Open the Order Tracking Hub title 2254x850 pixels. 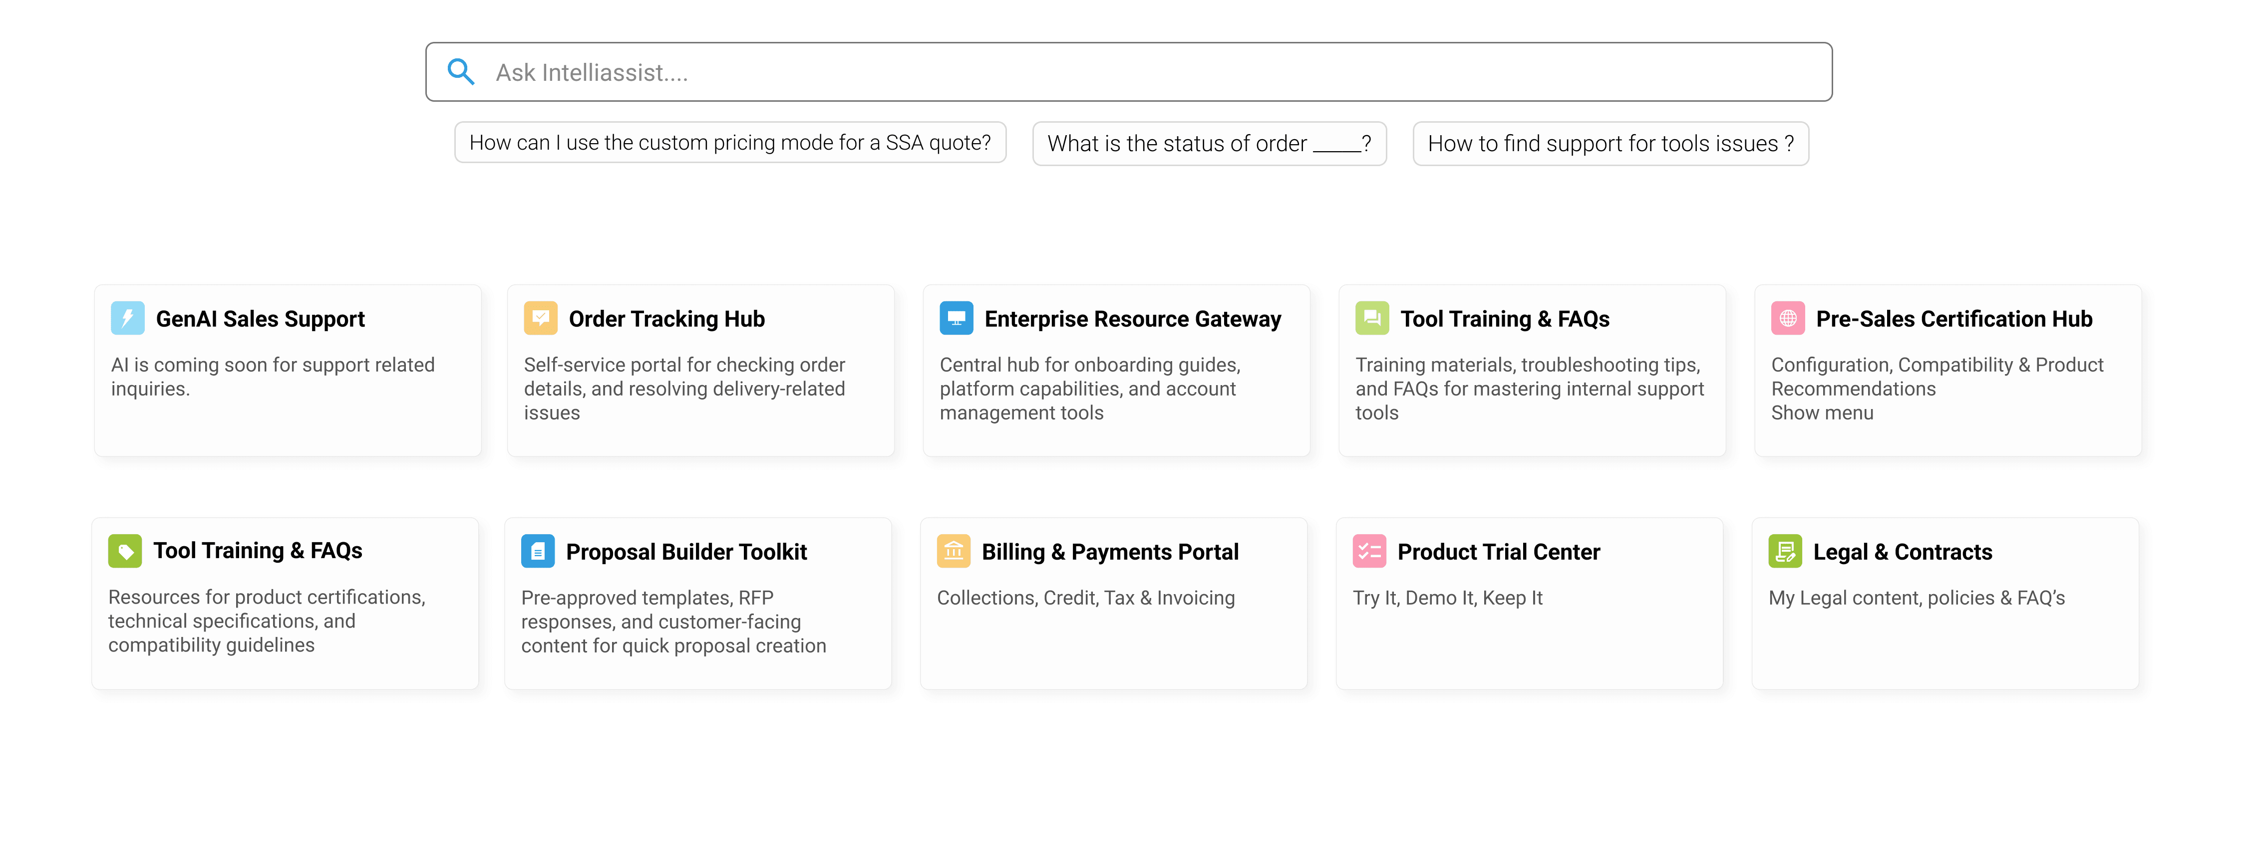[x=667, y=319]
